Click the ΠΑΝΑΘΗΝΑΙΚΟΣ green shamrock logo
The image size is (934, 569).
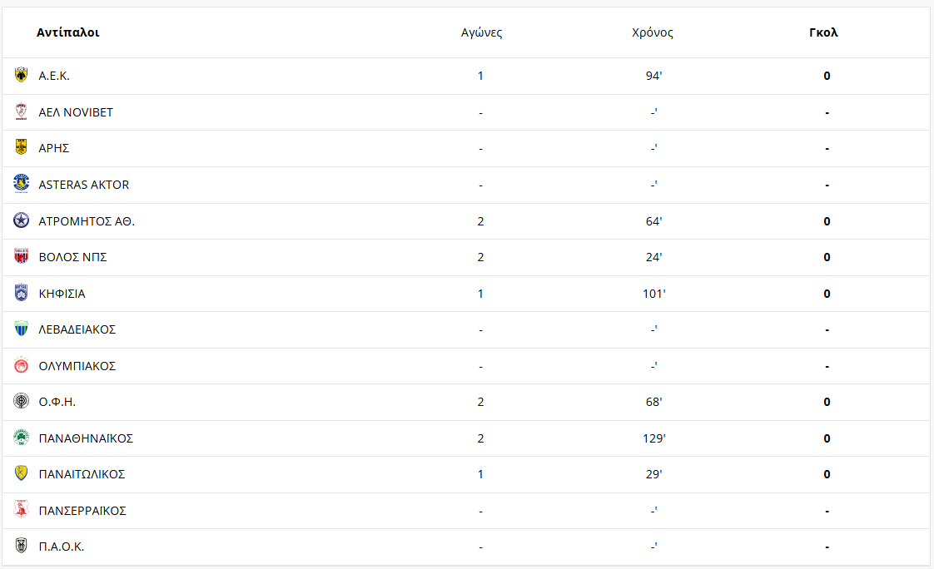[21, 438]
